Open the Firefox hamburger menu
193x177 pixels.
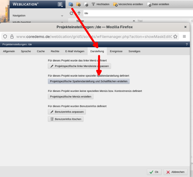[x=184, y=36]
